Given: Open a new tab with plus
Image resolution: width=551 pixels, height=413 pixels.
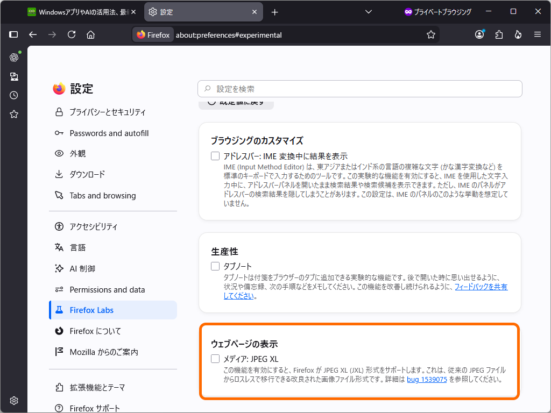Looking at the screenshot, I should (275, 12).
